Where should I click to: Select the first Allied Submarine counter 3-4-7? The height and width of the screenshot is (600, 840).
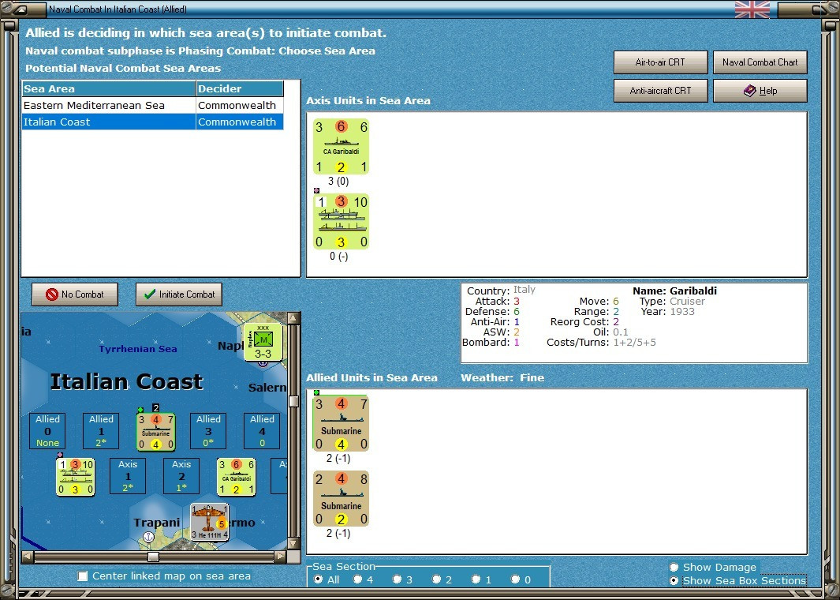[x=342, y=423]
